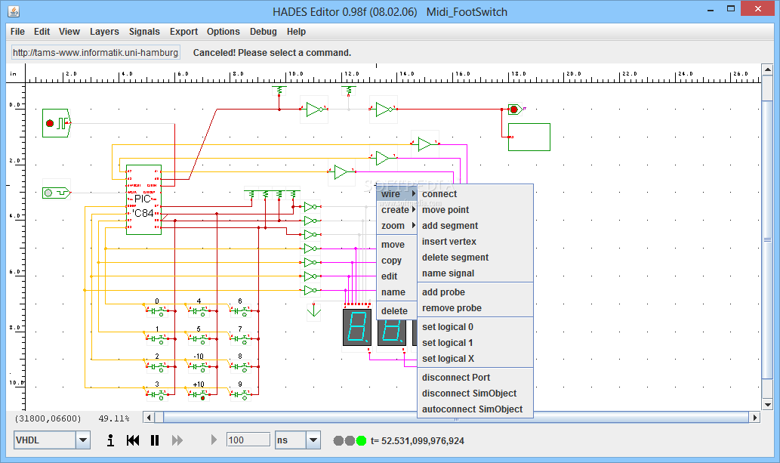780x463 pixels.
Task: Toggle keypad switch labeled 1
Action: (x=157, y=339)
